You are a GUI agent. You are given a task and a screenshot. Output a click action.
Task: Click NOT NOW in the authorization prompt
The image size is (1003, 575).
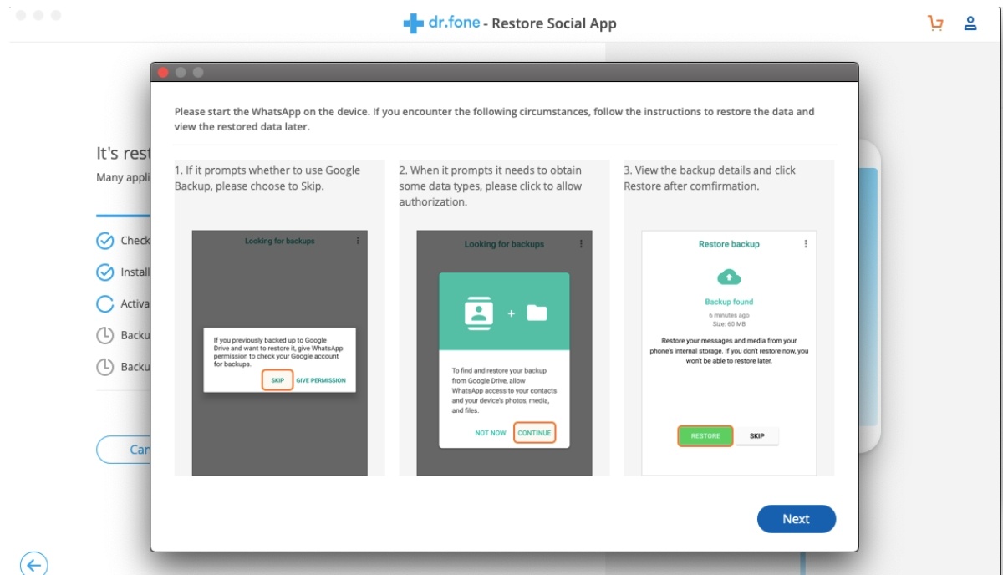coord(491,433)
